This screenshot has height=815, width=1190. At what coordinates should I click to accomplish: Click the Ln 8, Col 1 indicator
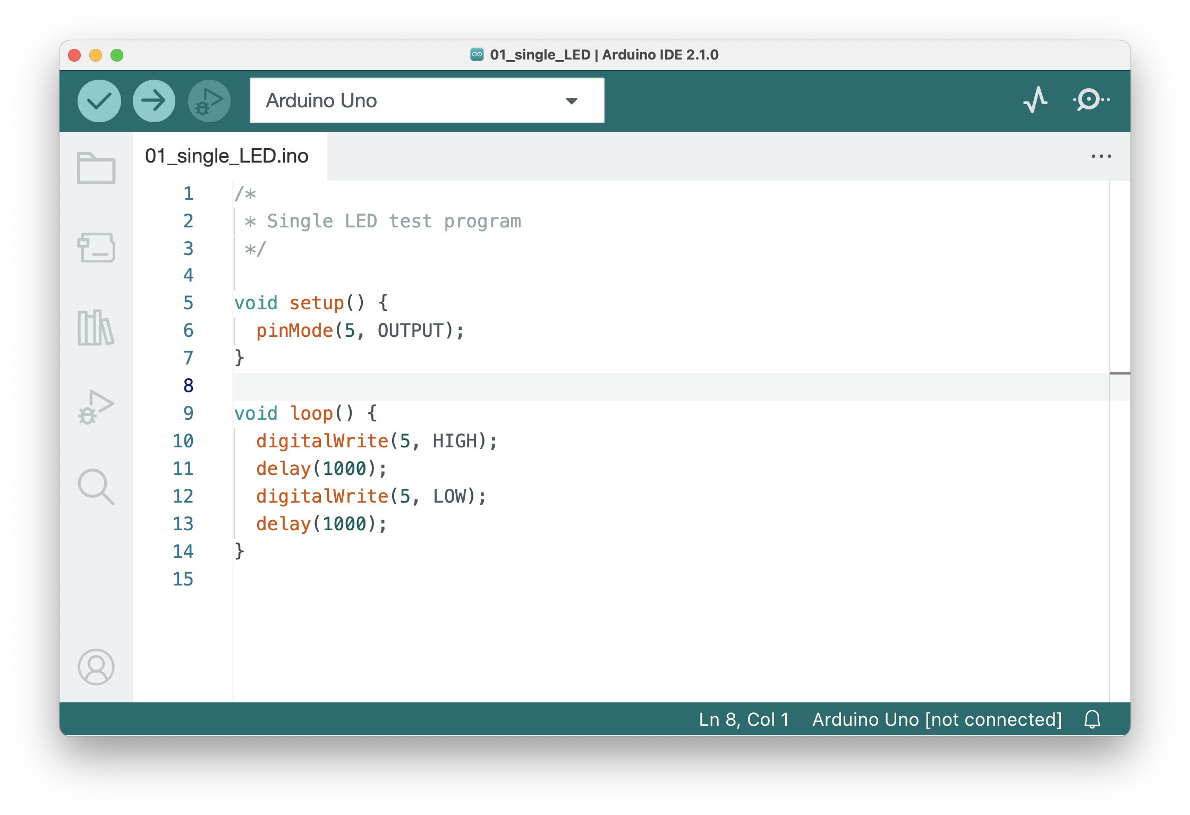click(x=744, y=719)
